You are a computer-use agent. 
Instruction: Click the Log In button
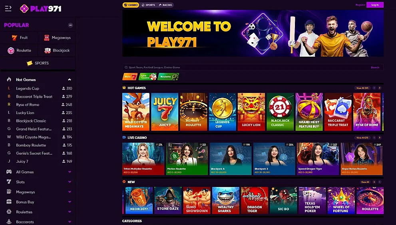(x=375, y=5)
